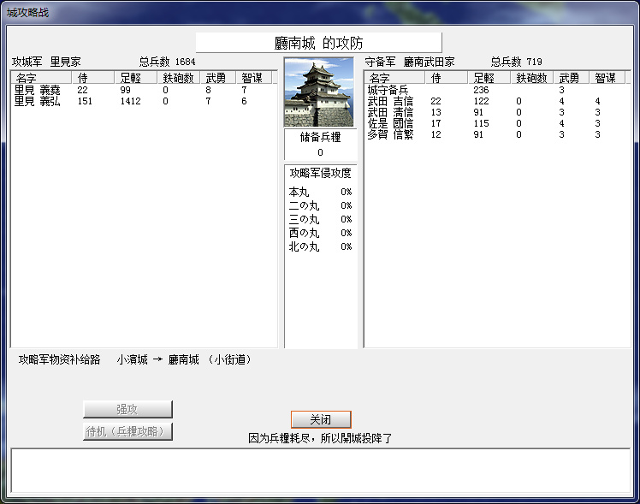Select the 武田 清信 row
The width and height of the screenshot is (640, 504).
point(496,112)
